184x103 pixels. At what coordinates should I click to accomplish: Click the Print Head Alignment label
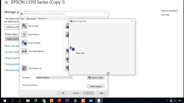pyautogui.click(x=37, y=51)
